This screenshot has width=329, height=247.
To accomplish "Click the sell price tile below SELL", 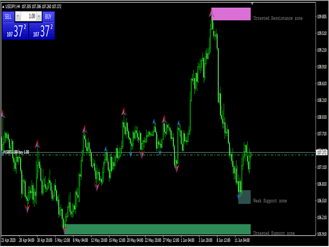I will 15,31.
